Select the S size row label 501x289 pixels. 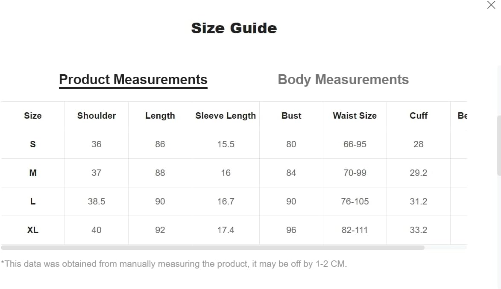33,144
